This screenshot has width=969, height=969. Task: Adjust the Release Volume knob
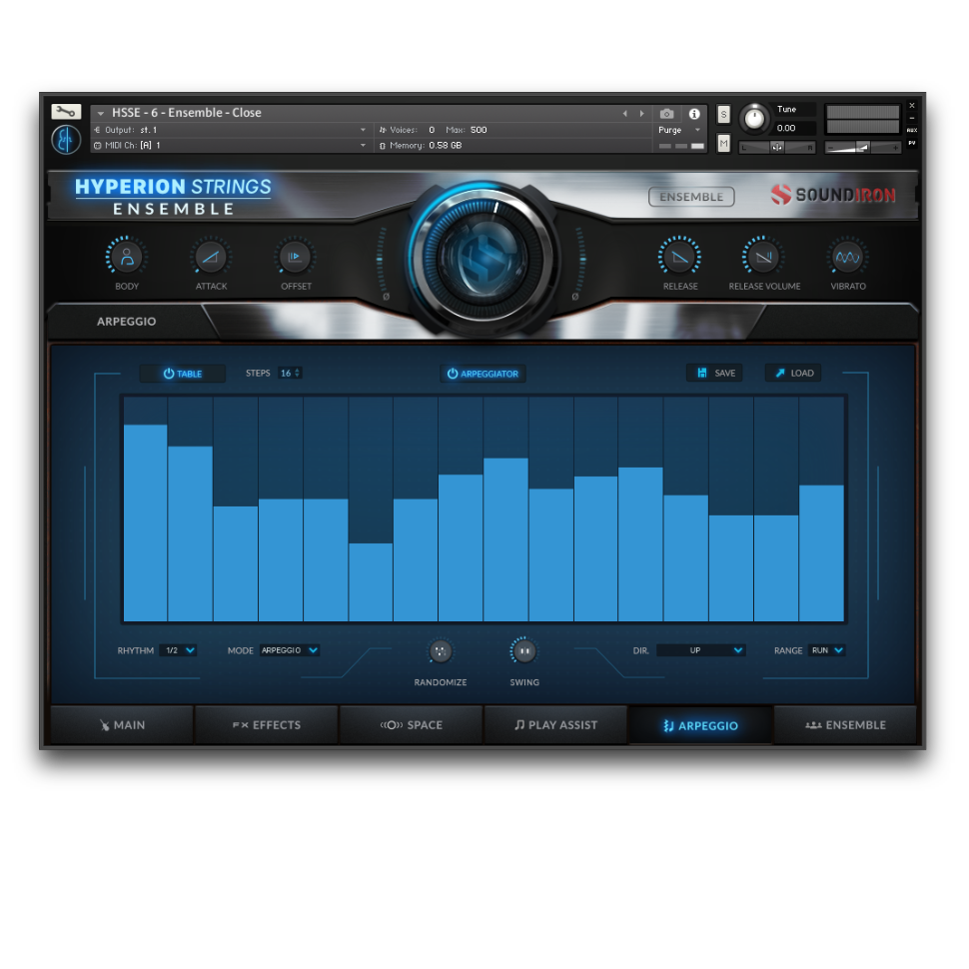point(764,255)
